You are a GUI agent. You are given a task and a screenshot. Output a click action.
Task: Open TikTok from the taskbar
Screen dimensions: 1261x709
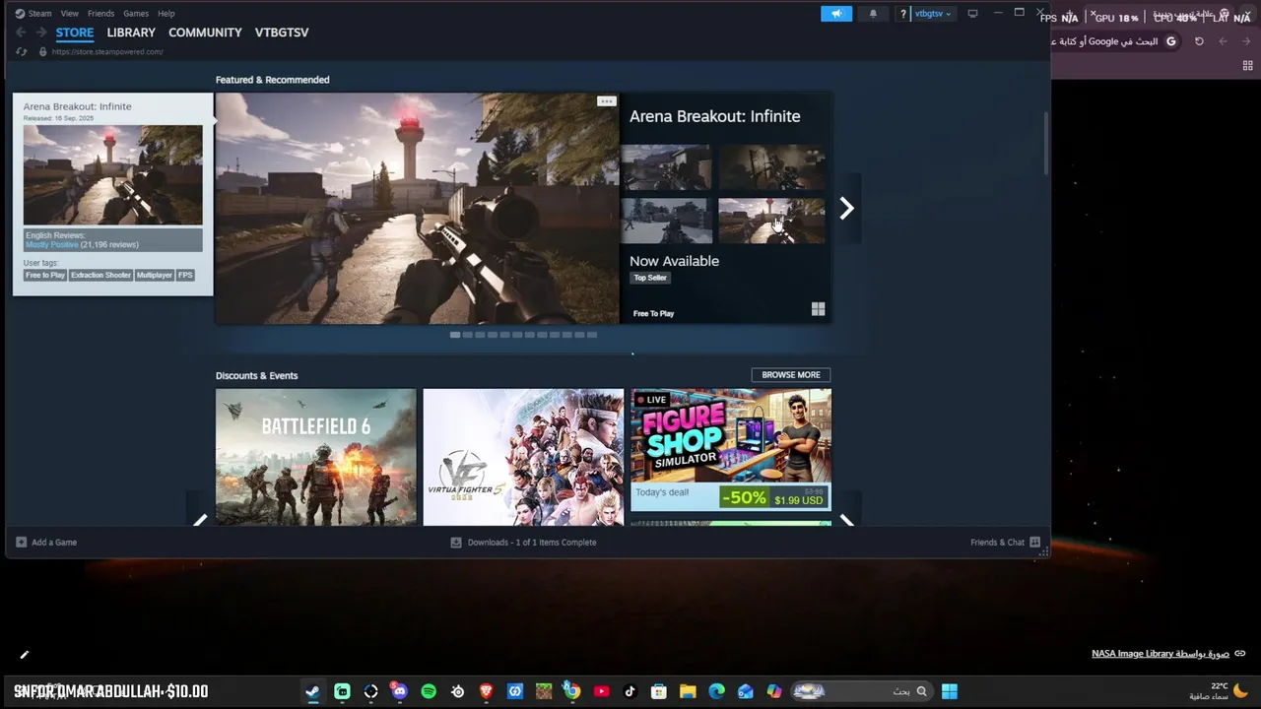630,691
